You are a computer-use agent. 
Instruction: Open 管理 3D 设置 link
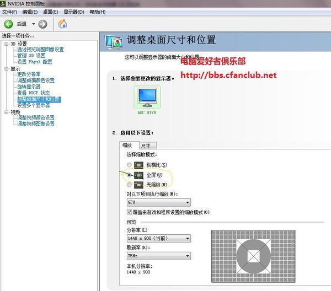[31, 56]
